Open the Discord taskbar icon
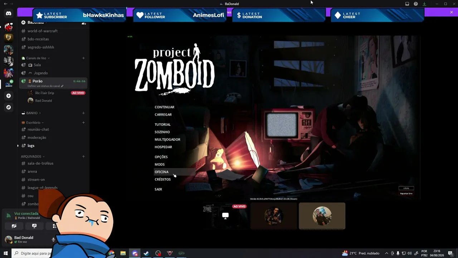This screenshot has width=458, height=258. [x=135, y=253]
